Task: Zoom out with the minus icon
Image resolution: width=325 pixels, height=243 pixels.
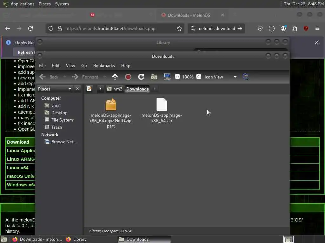Action: [x=177, y=77]
